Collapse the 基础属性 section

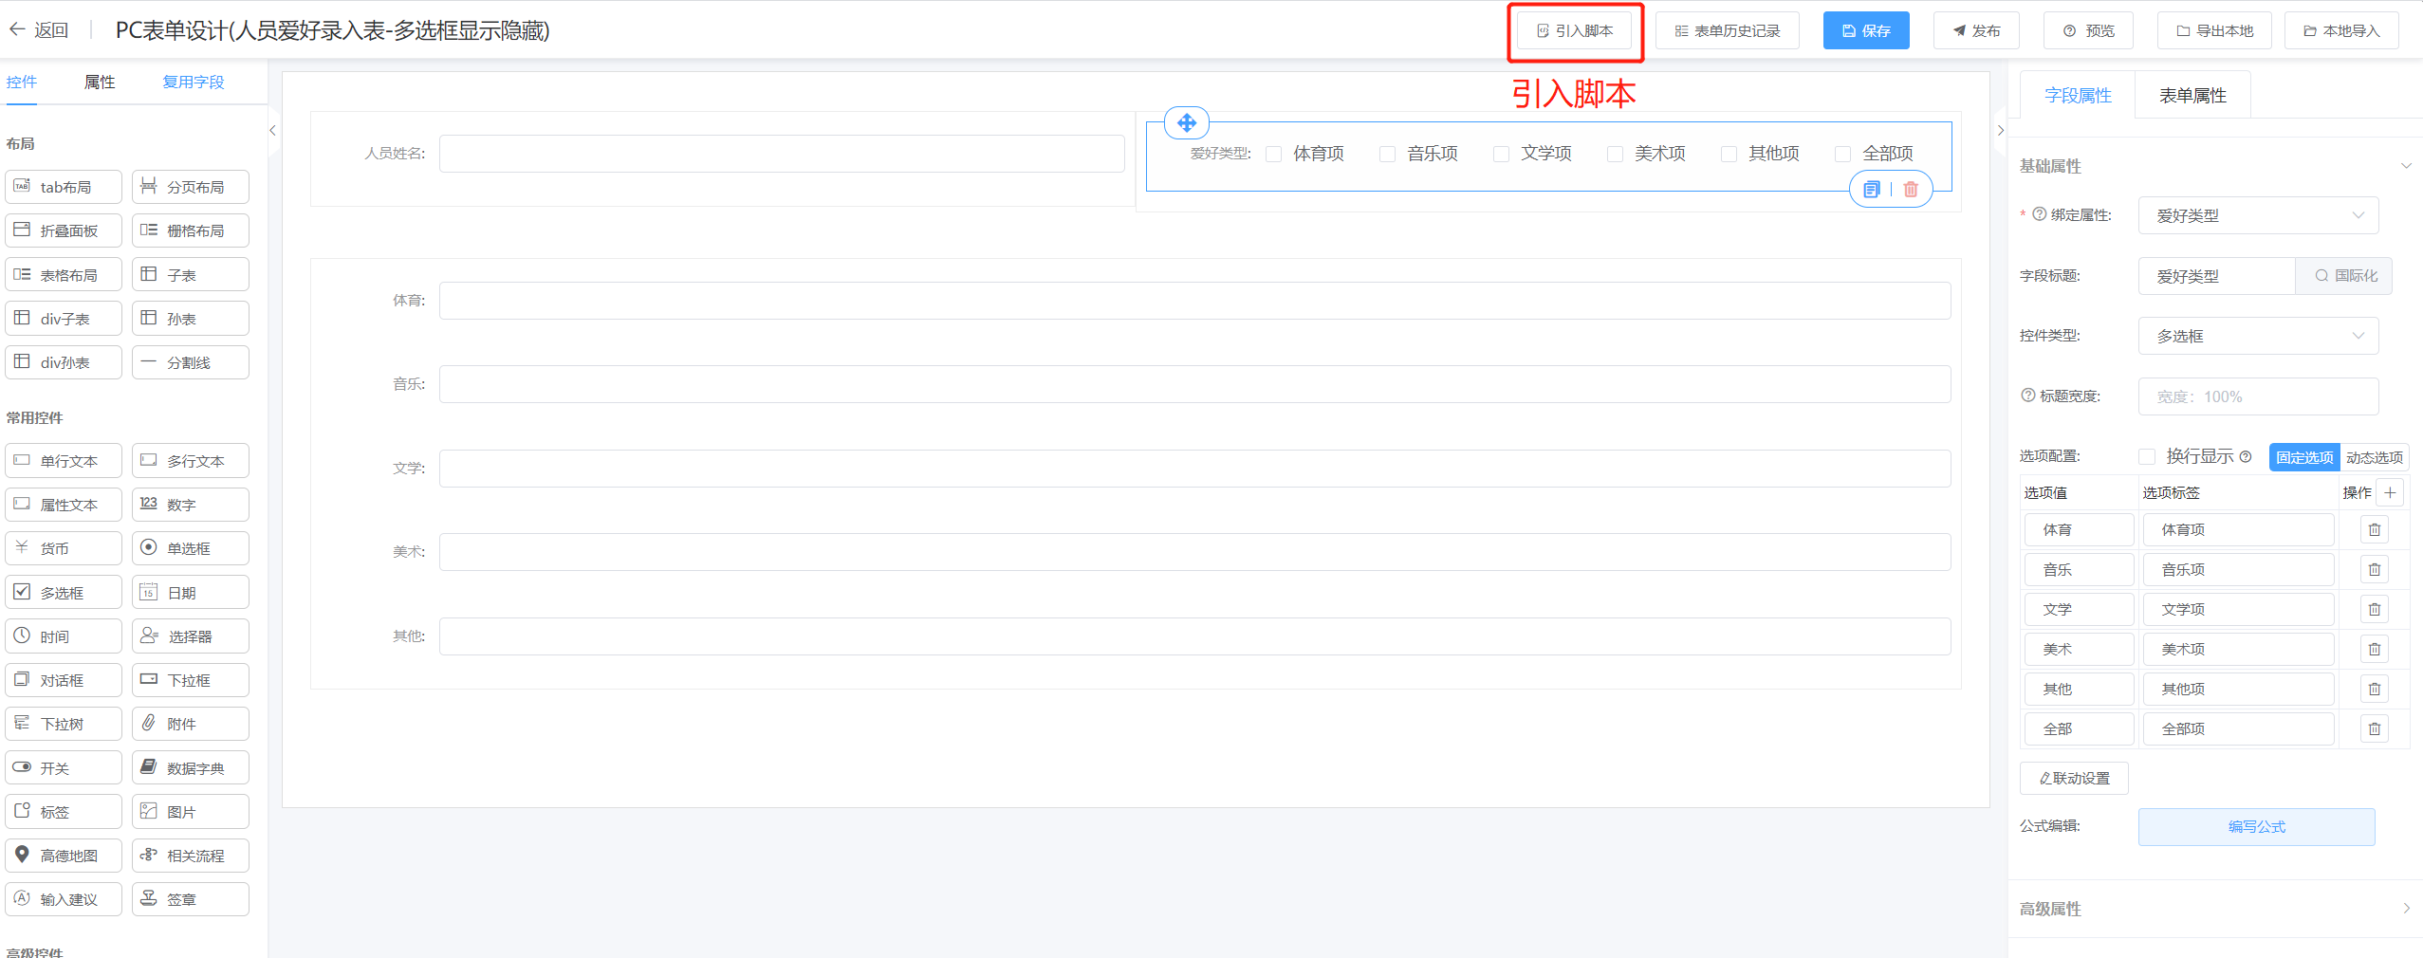coord(2406,166)
